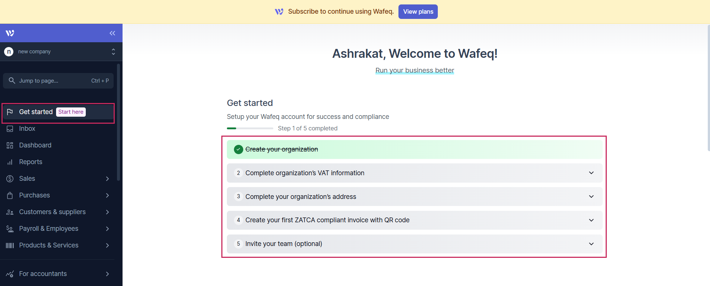Click the Wafeq logo in sidebar header
This screenshot has width=710, height=286.
(10, 33)
